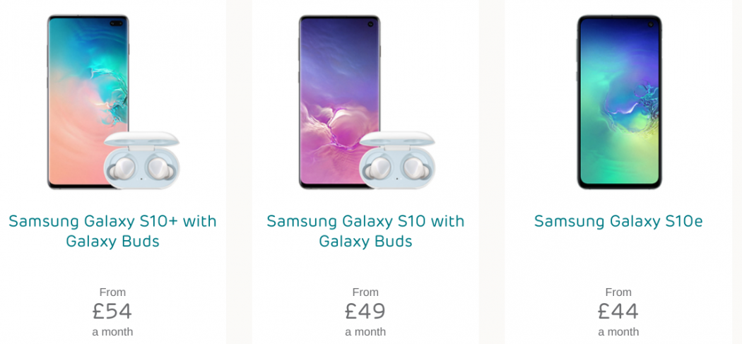Click "a month" below the £49 price
The height and width of the screenshot is (344, 742).
365,331
